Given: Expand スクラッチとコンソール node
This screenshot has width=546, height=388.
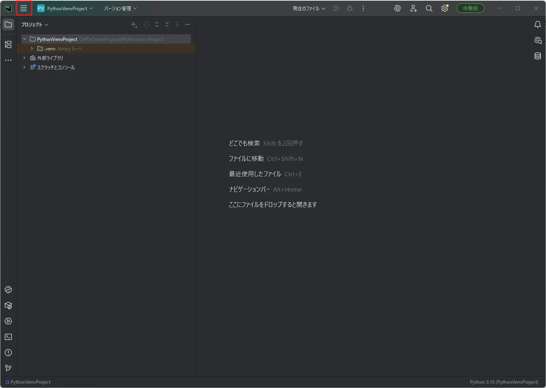Looking at the screenshot, I should [24, 67].
